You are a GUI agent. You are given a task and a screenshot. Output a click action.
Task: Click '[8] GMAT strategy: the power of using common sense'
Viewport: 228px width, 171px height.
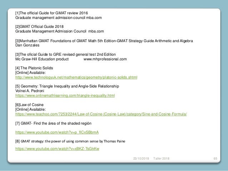pyautogui.click(x=57, y=141)
